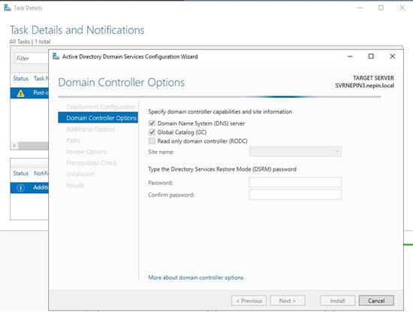The height and width of the screenshot is (312, 413).
Task: Cancel the configuration wizard
Action: click(376, 301)
